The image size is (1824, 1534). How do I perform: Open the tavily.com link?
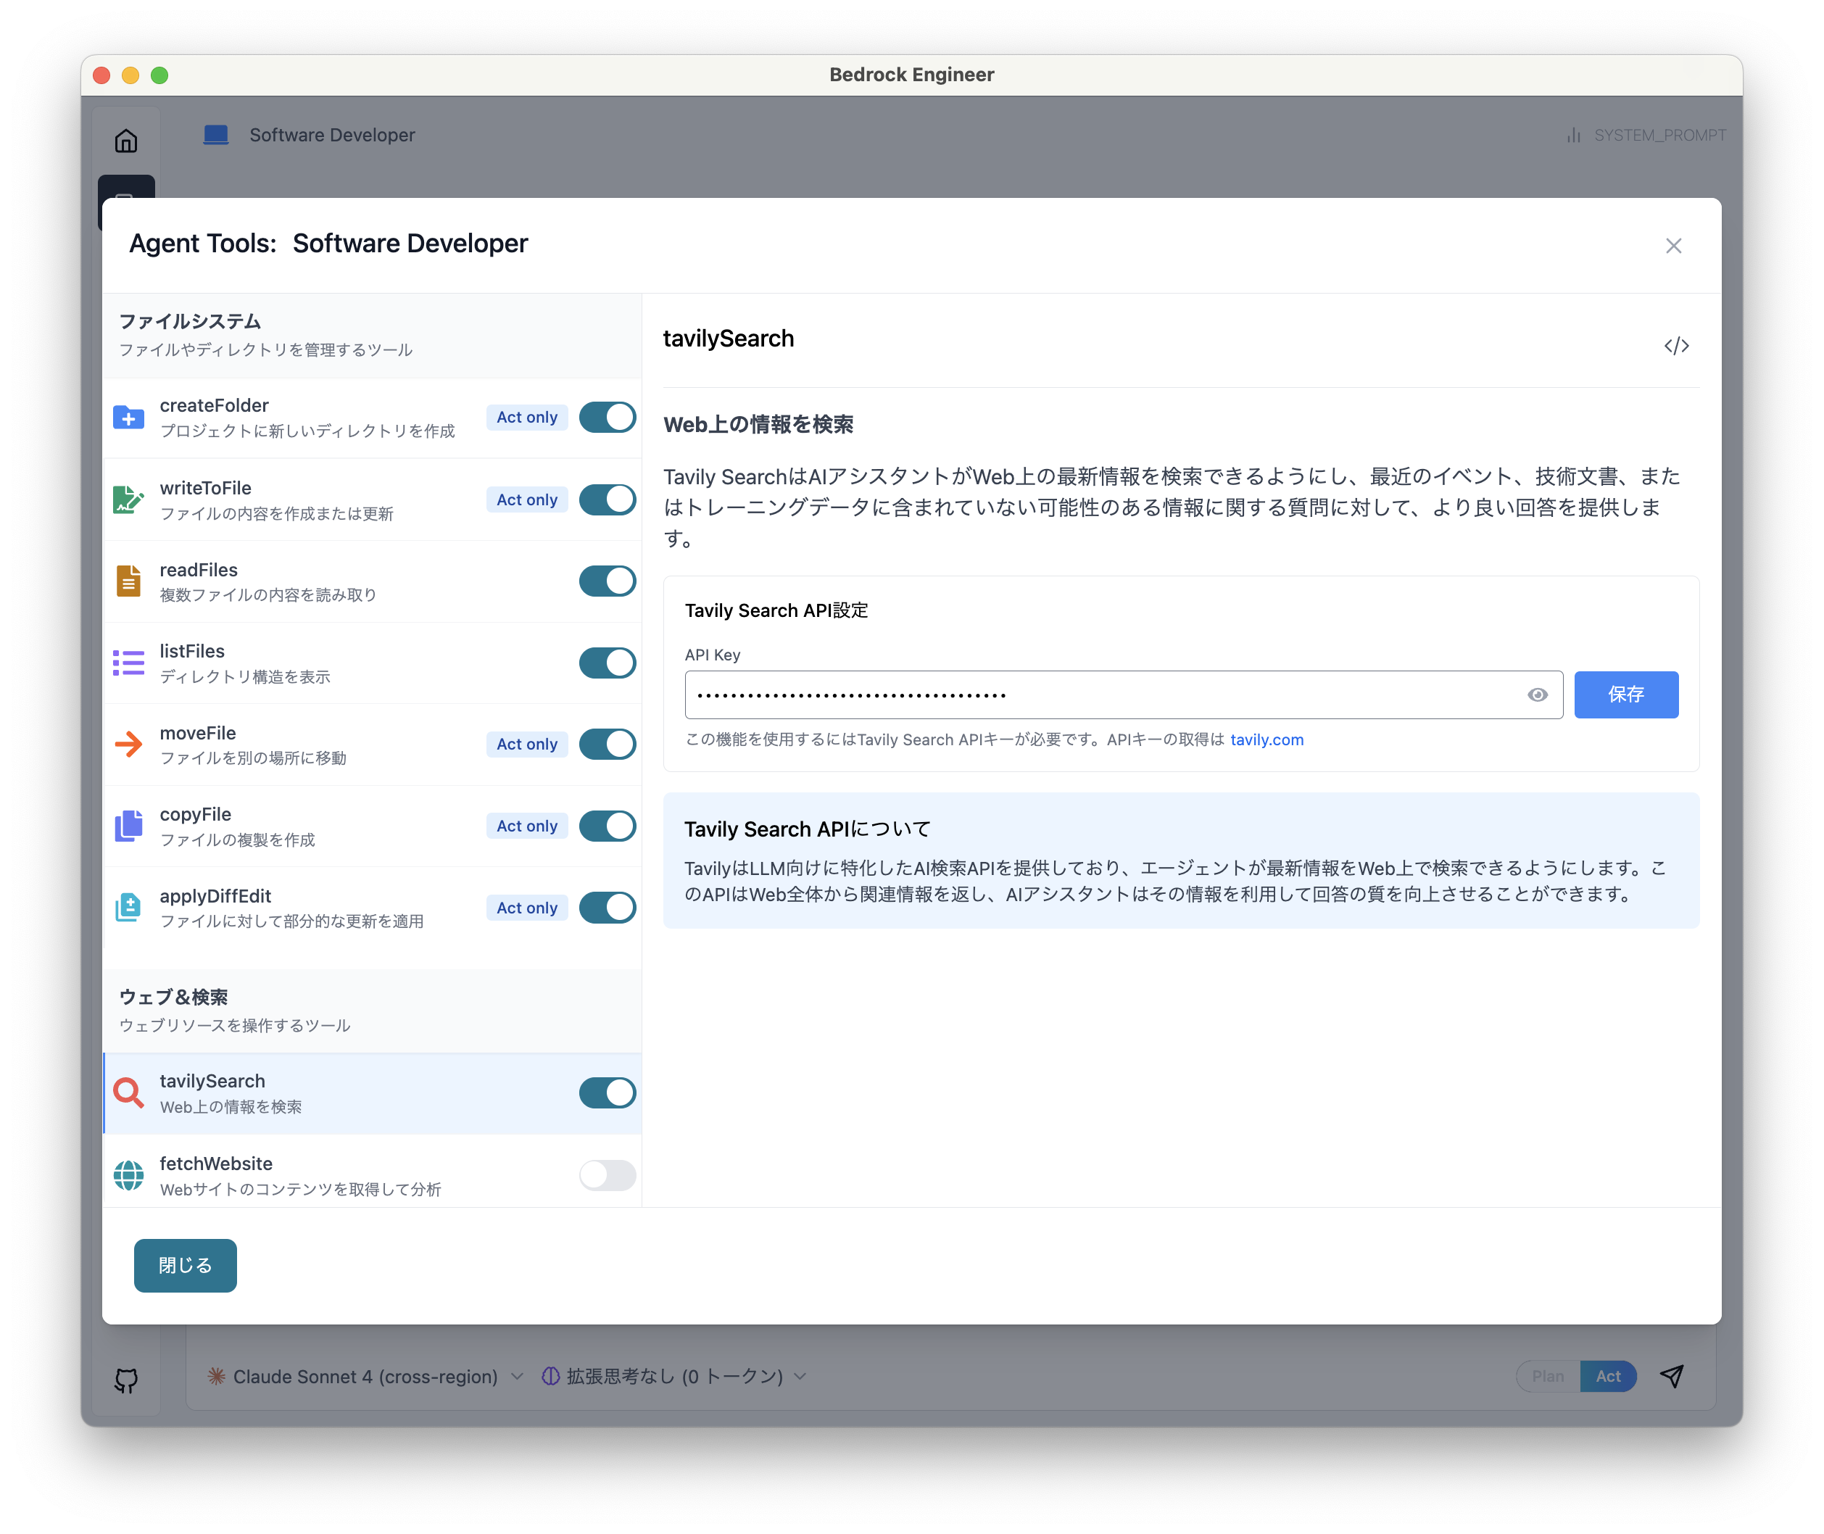click(x=1266, y=740)
